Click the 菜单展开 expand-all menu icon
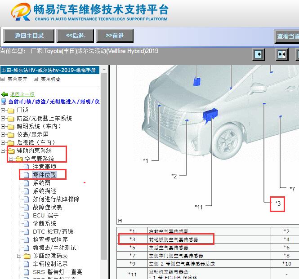The height and width of the screenshot is (279, 299). [3, 79]
